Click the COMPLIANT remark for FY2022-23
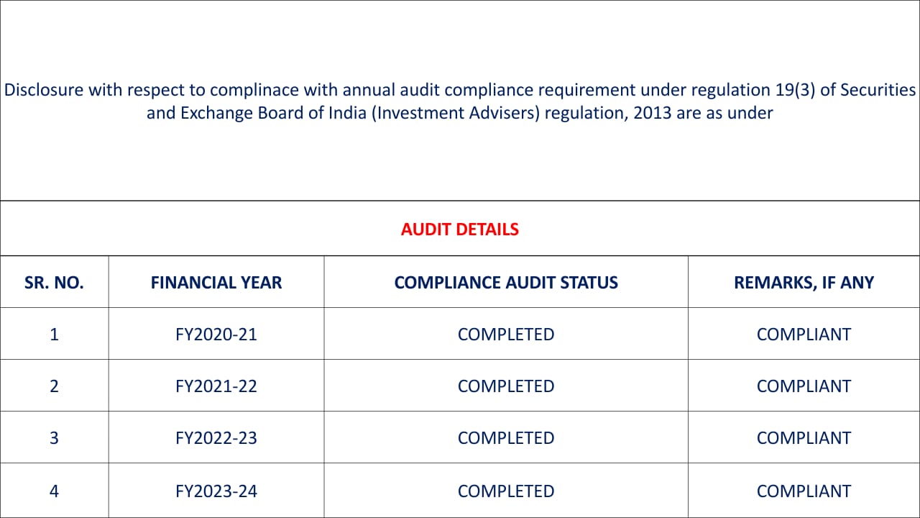This screenshot has height=518, width=920. 804,438
